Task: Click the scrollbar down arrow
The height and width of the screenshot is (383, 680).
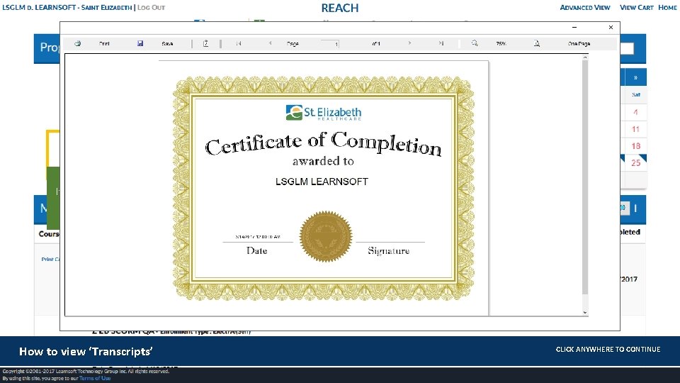Action: pos(585,312)
